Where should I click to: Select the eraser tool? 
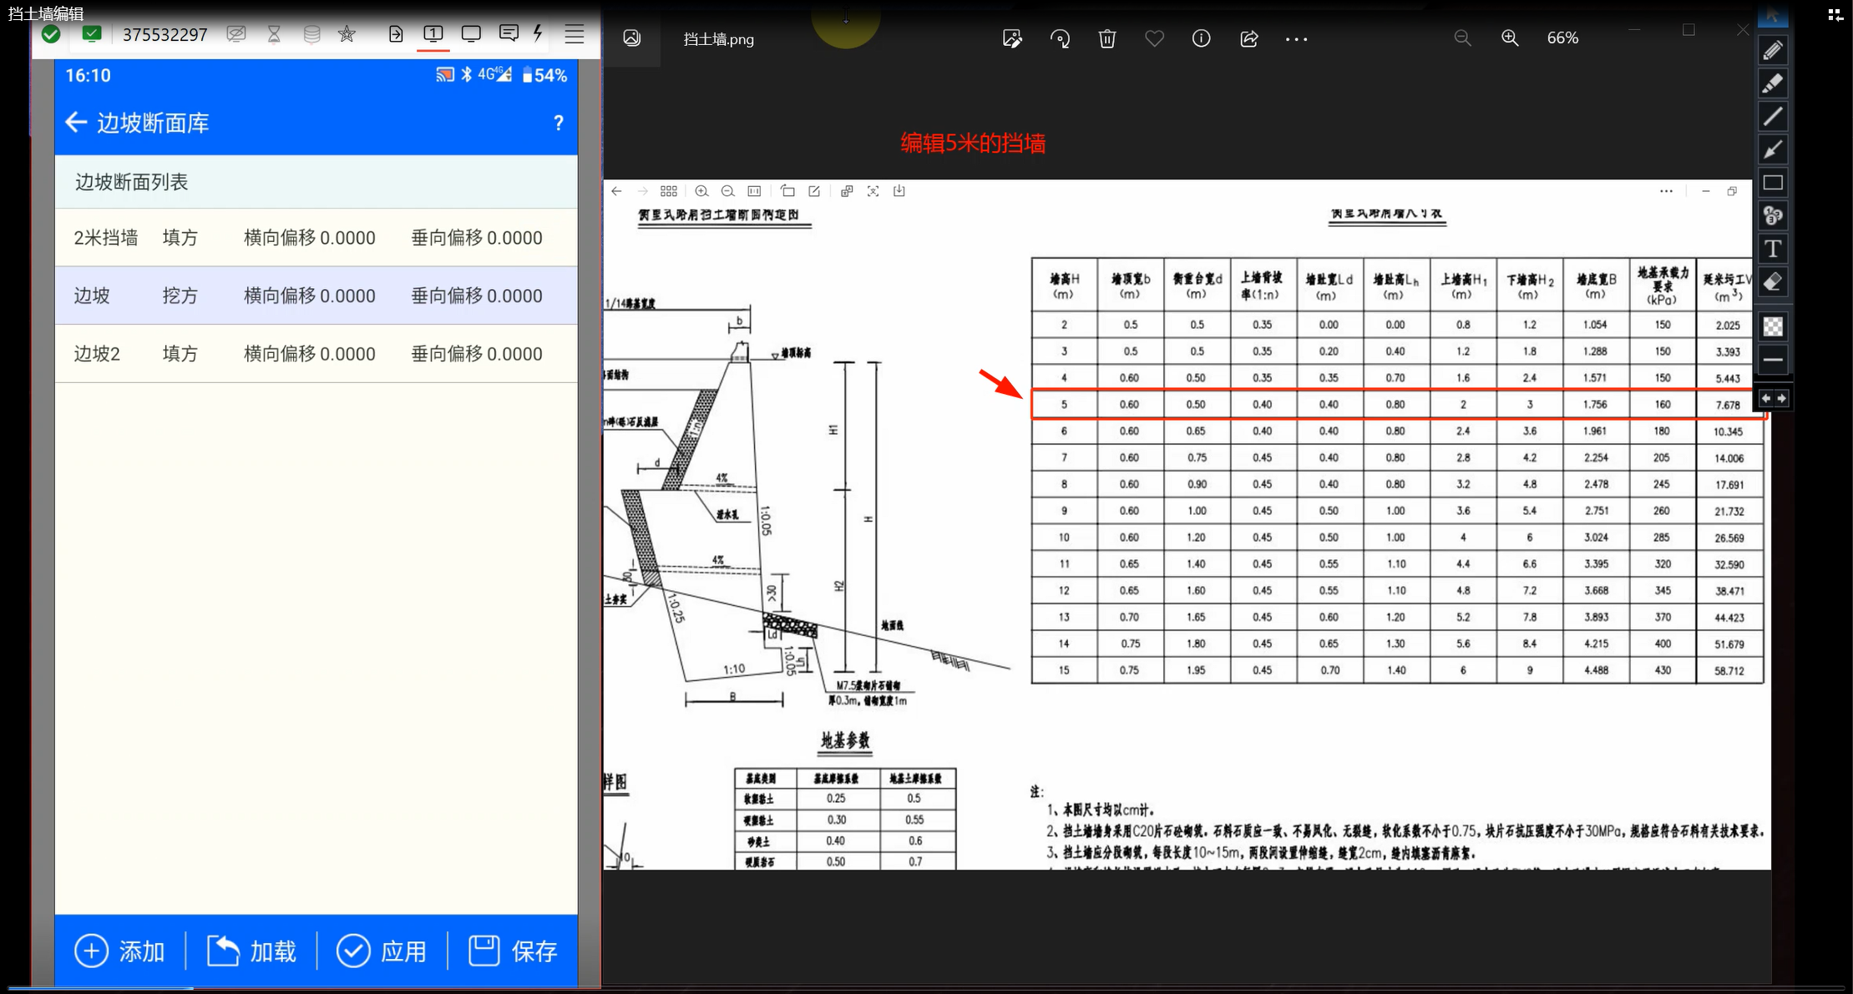pyautogui.click(x=1772, y=282)
